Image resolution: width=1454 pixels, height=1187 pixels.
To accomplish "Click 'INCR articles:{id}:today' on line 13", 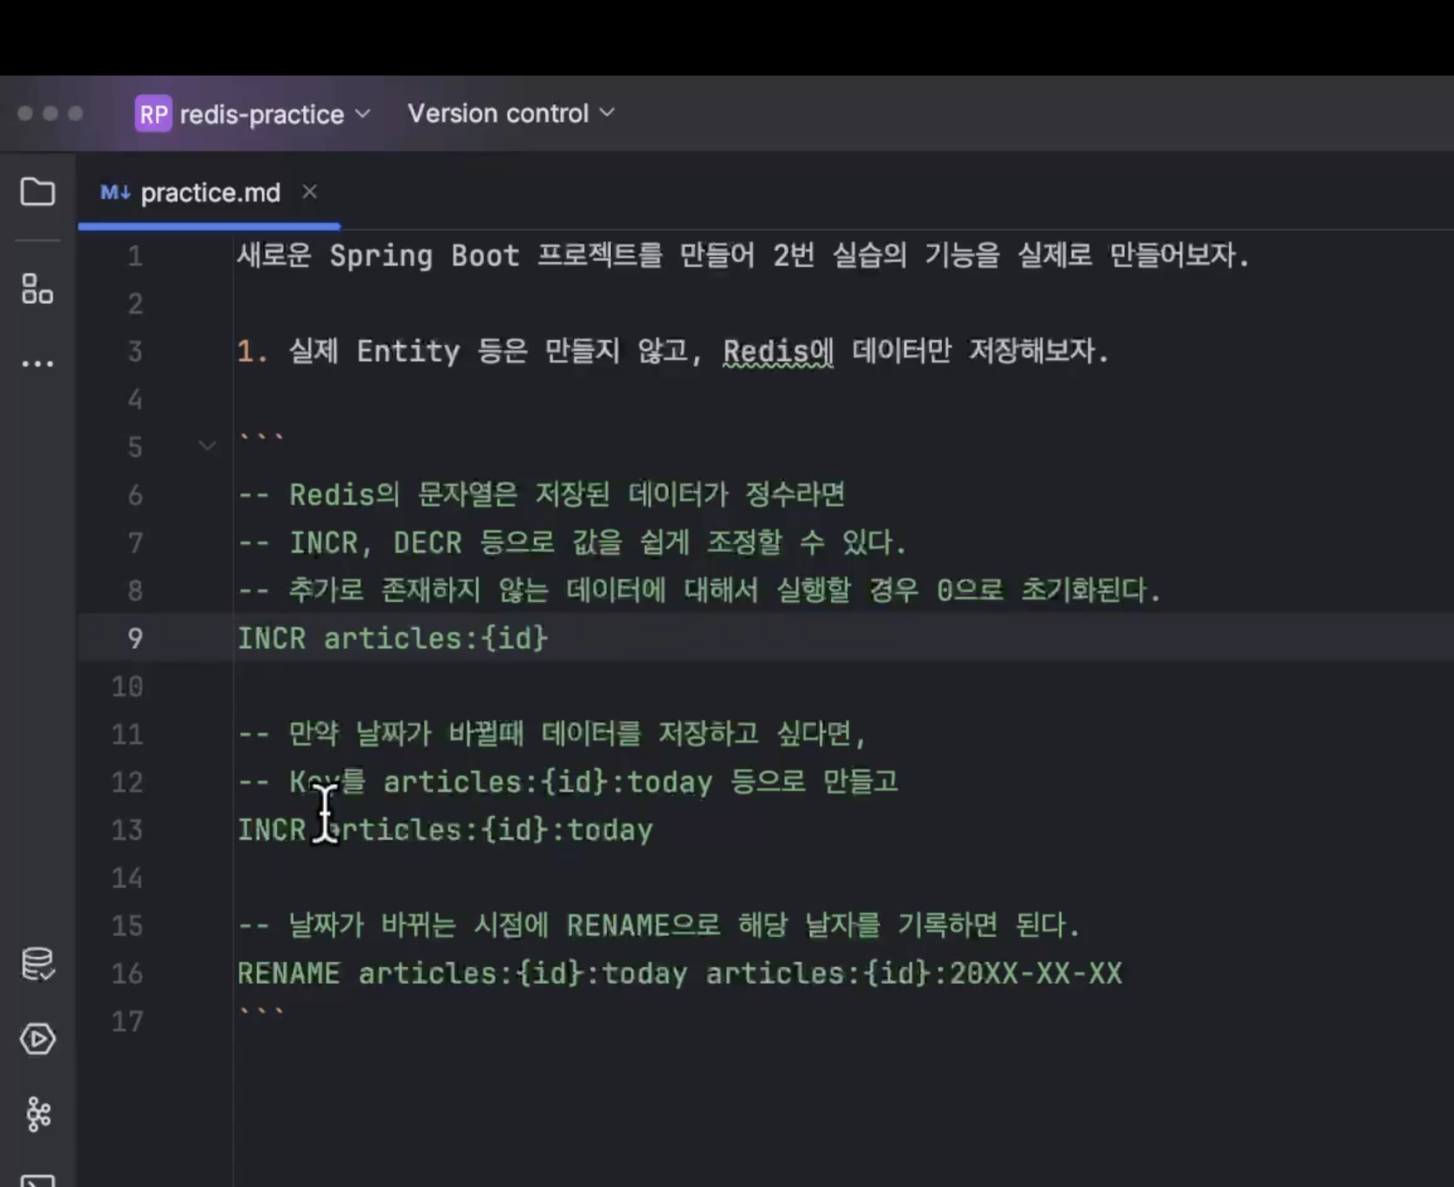I will coord(445,830).
